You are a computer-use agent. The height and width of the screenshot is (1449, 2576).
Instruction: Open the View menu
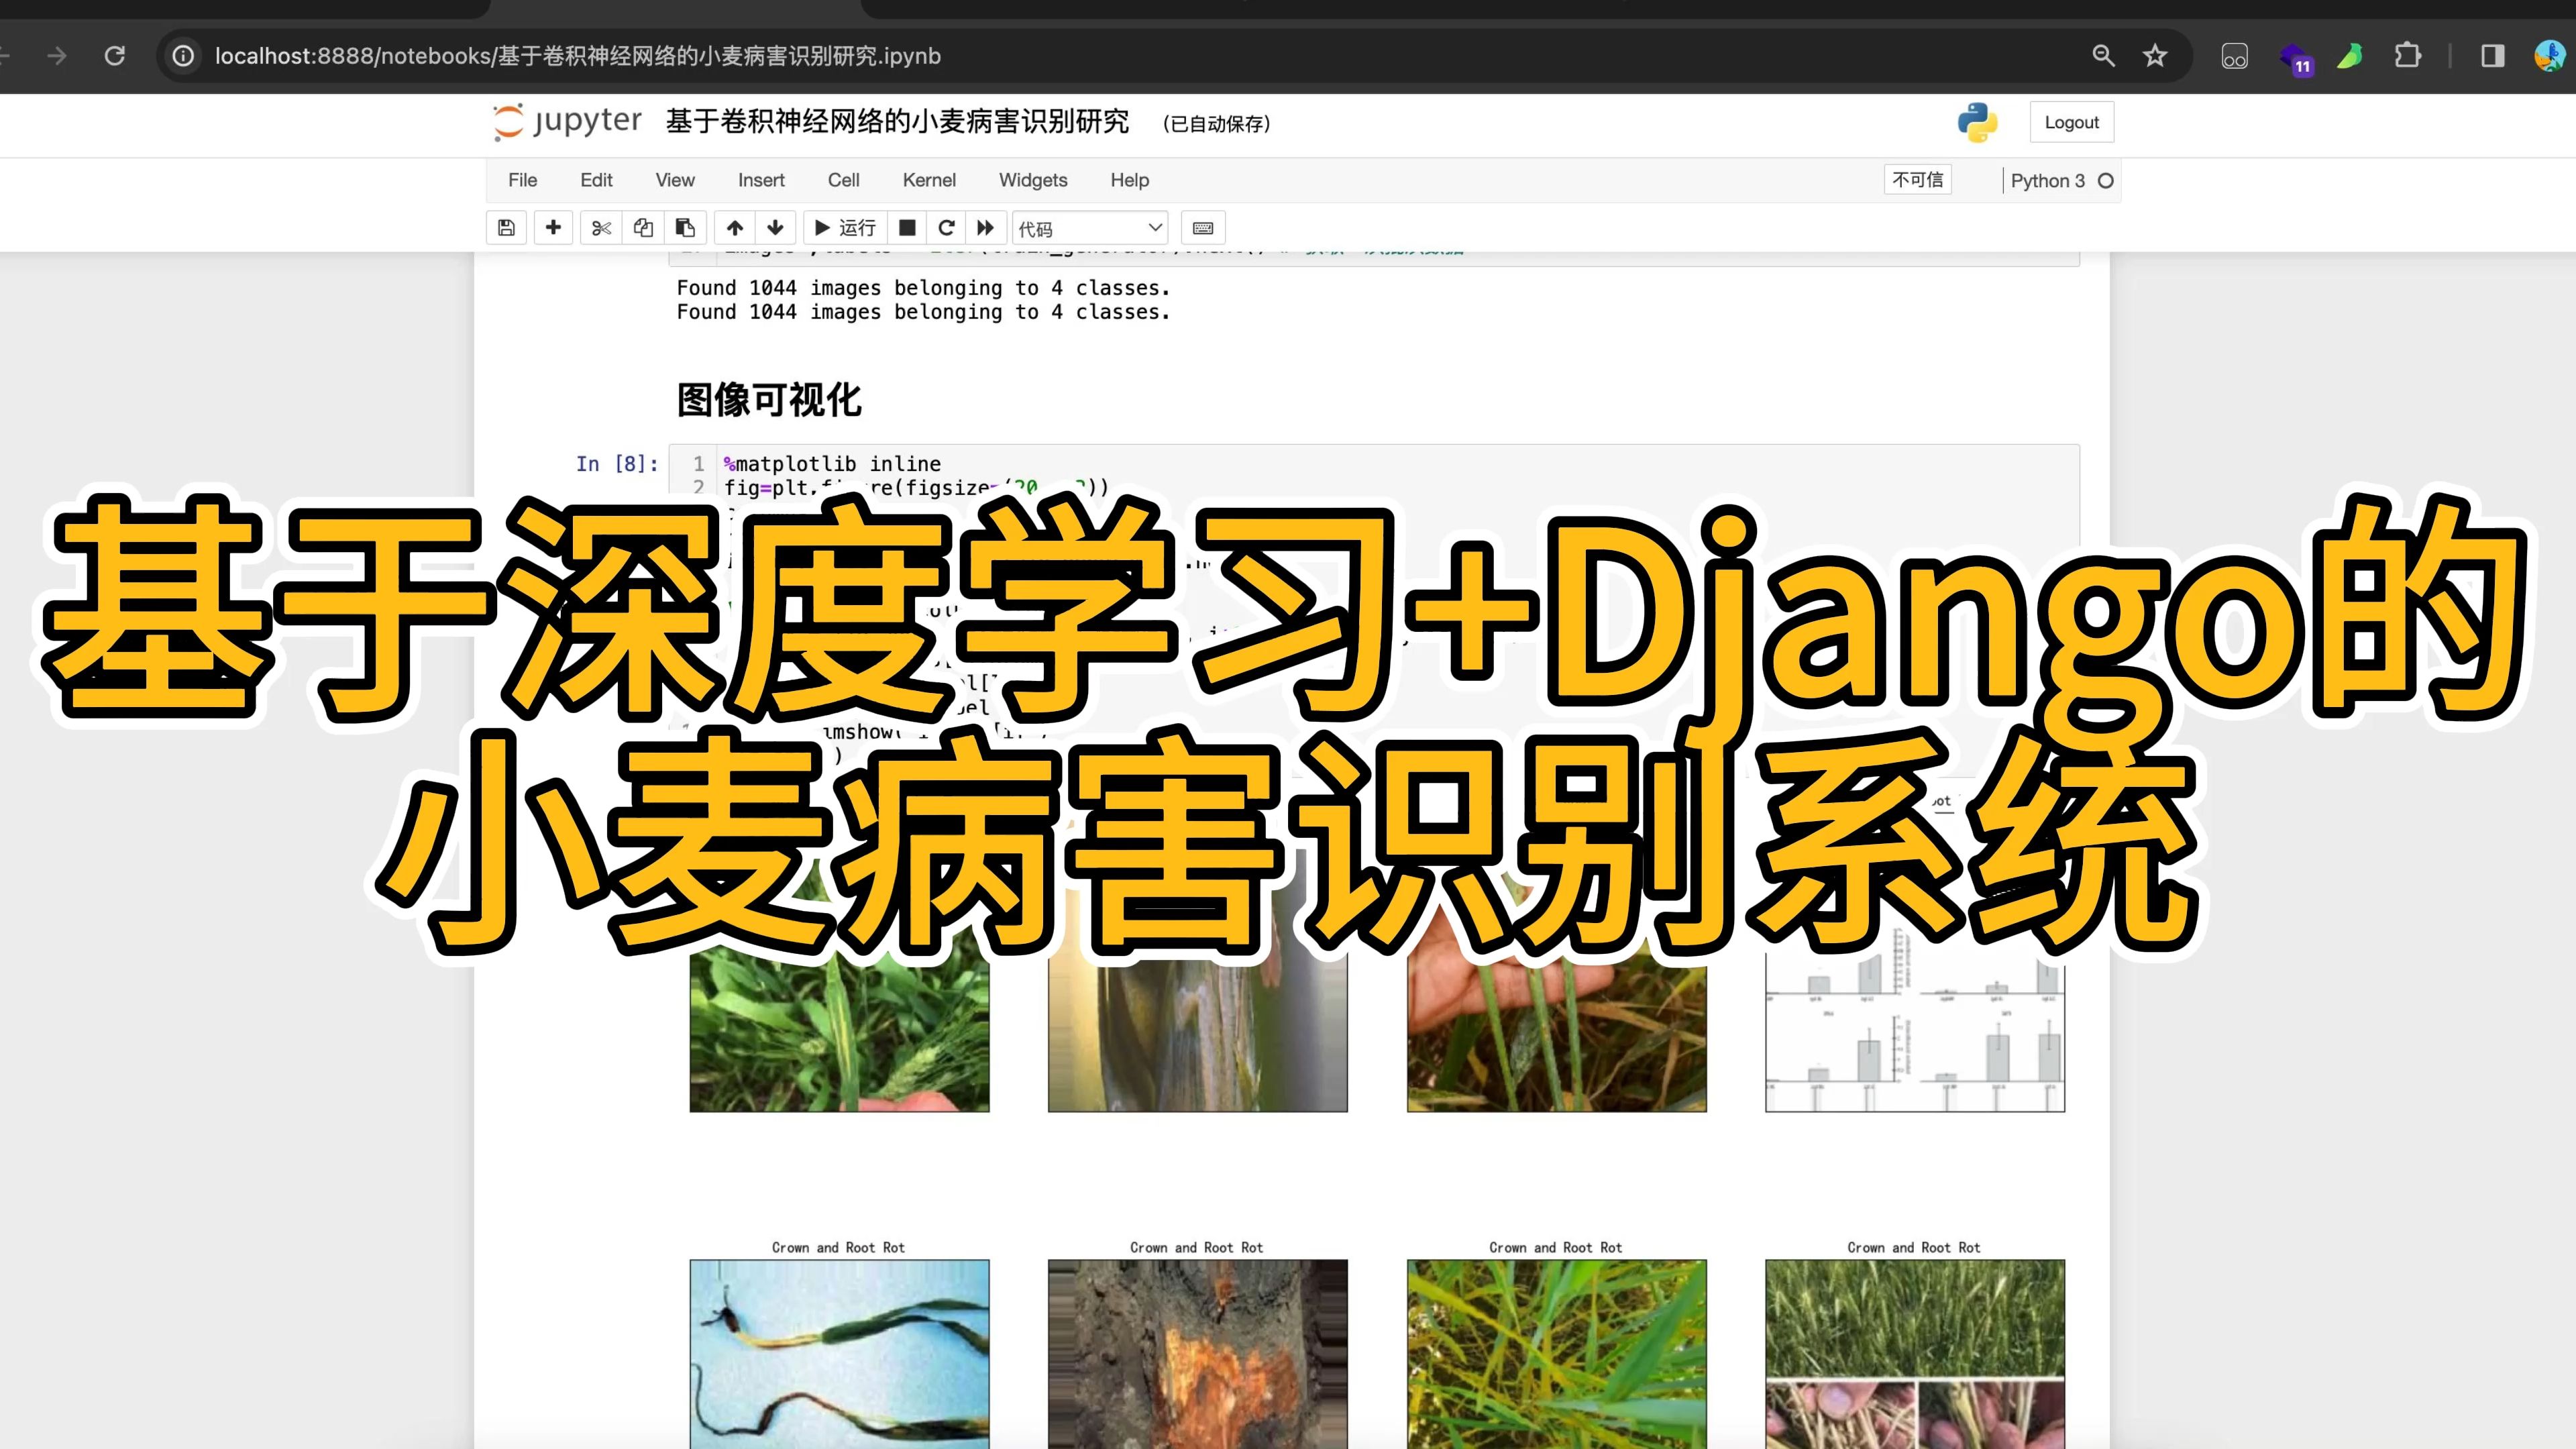click(675, 180)
